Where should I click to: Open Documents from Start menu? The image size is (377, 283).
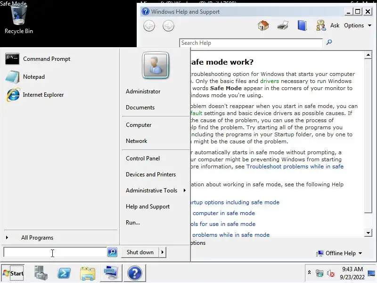[140, 108]
